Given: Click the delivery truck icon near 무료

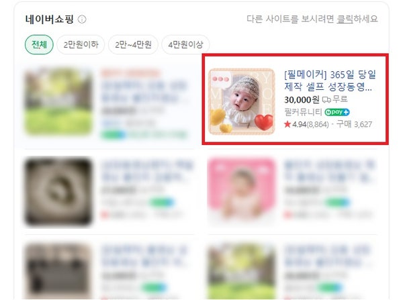Looking at the screenshot, I should [x=326, y=99].
